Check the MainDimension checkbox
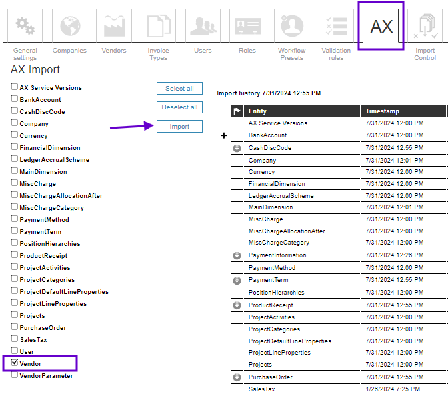 click(x=14, y=170)
